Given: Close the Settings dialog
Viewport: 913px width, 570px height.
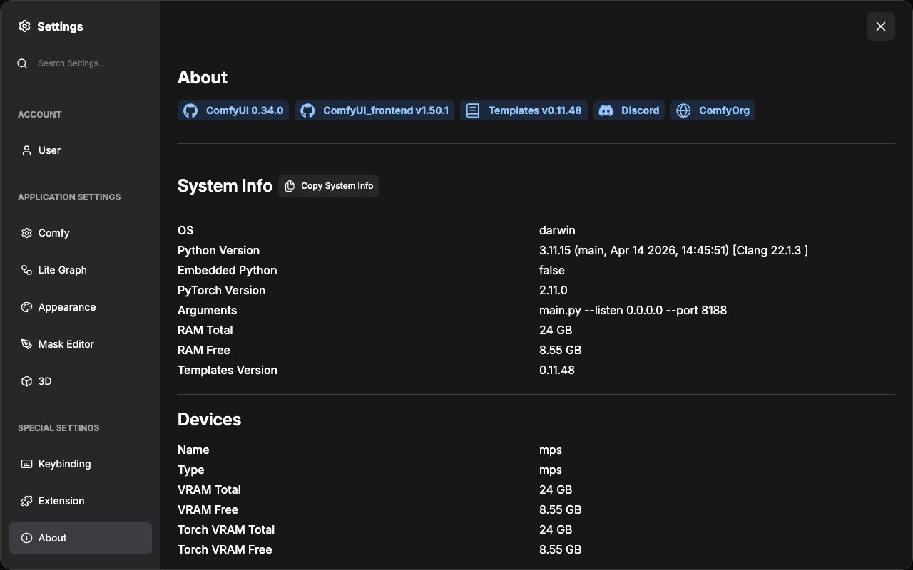Looking at the screenshot, I should (x=881, y=26).
